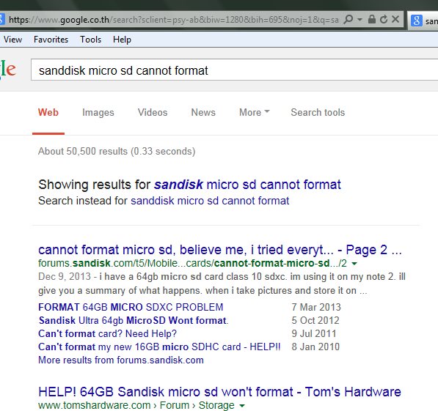Click into the Google search box
438x411 pixels.
234,70
